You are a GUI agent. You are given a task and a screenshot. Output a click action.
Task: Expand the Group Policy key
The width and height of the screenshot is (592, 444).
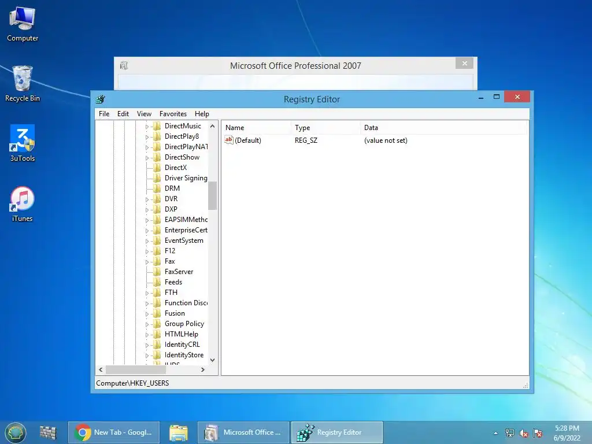[147, 324]
